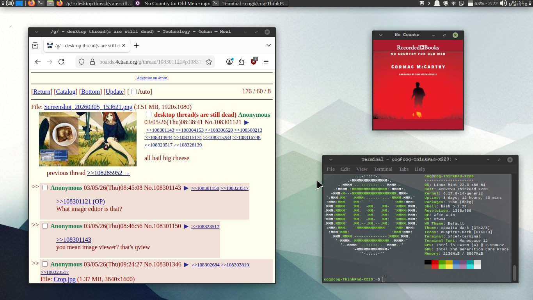Open a new Firefox tab
This screenshot has height=300, width=533.
[x=136, y=45]
